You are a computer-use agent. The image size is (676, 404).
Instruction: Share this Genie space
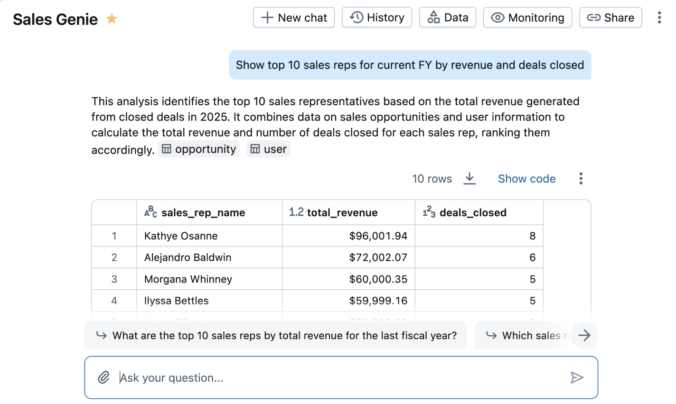coord(610,18)
